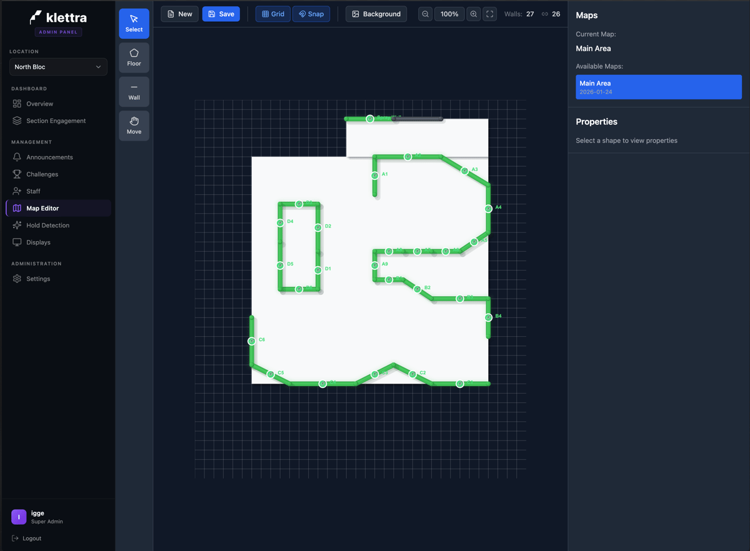Select wall marker A2 on top wall
The image size is (750, 551).
(408, 157)
